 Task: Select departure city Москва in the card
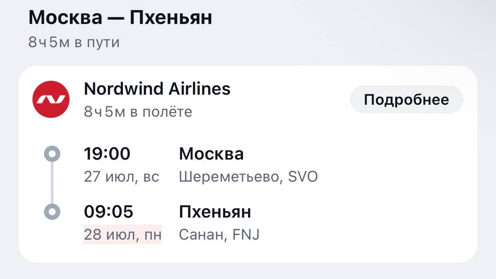[211, 154]
